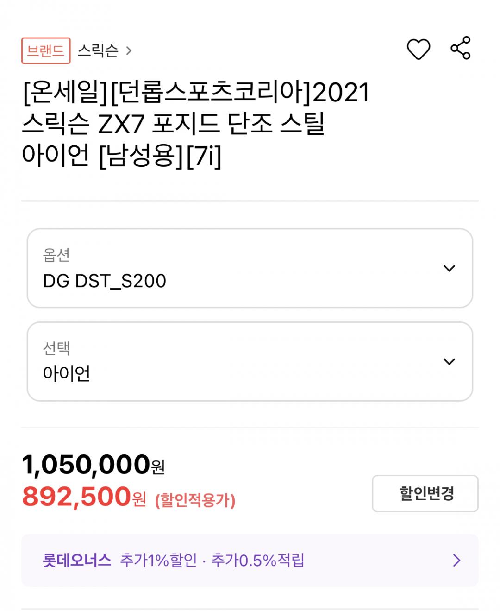Click the chevron in the 선택 box

449,362
